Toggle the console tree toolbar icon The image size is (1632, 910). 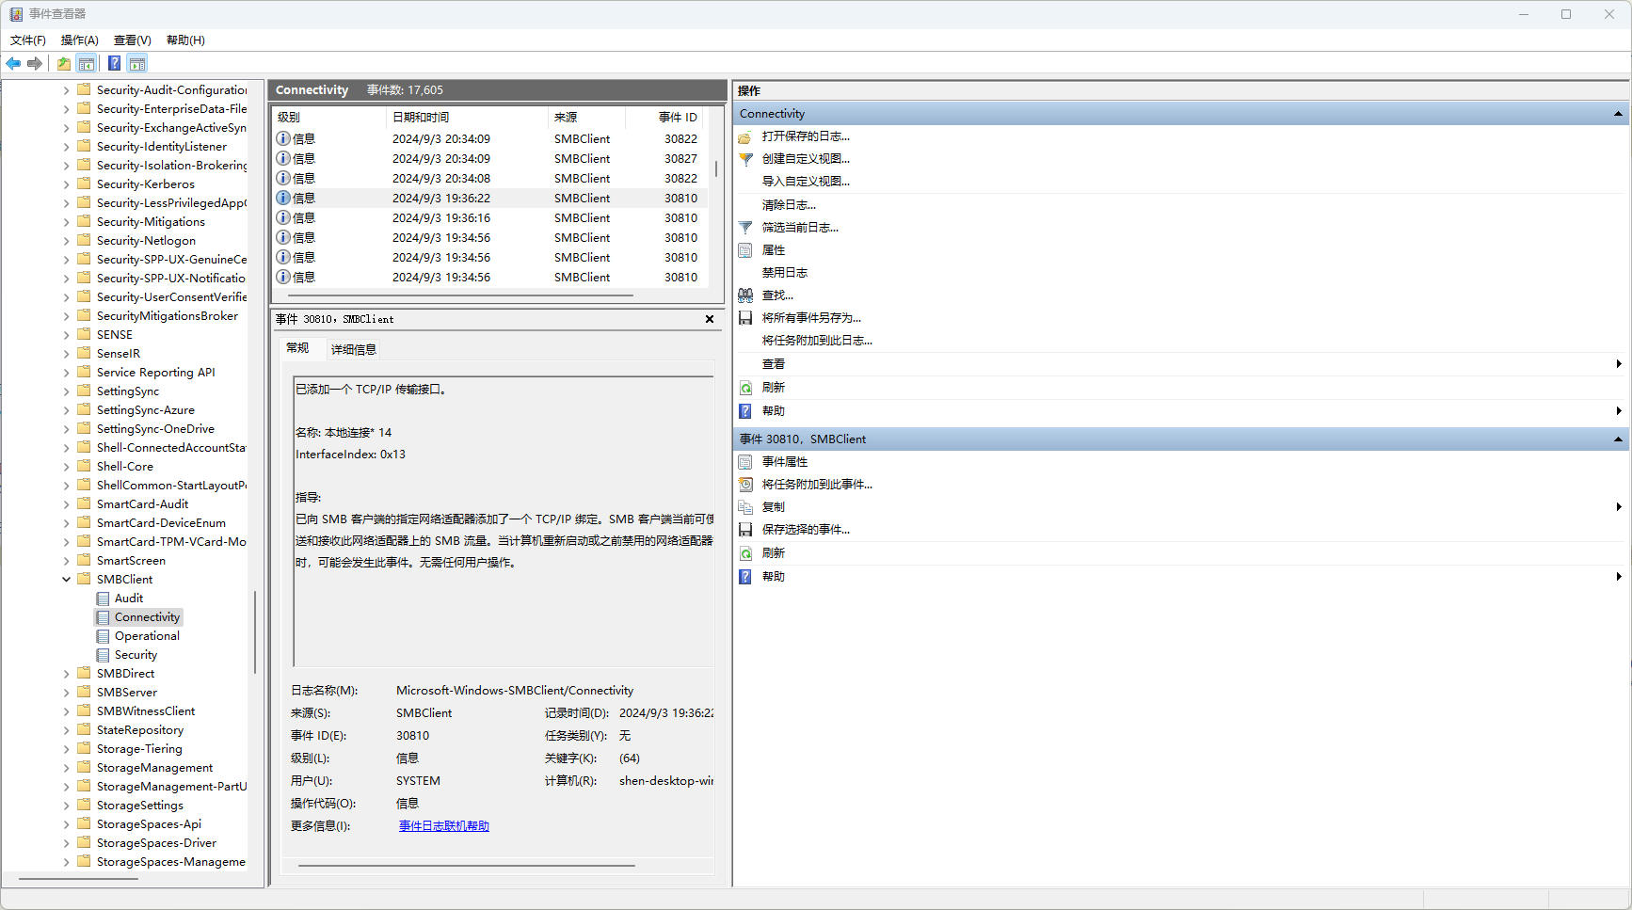pos(87,63)
